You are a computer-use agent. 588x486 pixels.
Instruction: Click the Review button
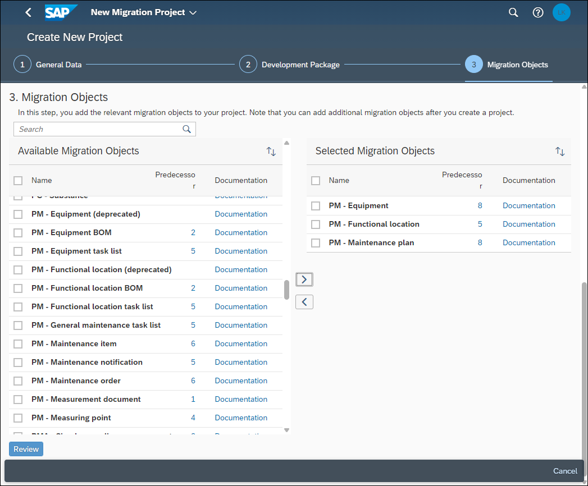[x=26, y=449]
